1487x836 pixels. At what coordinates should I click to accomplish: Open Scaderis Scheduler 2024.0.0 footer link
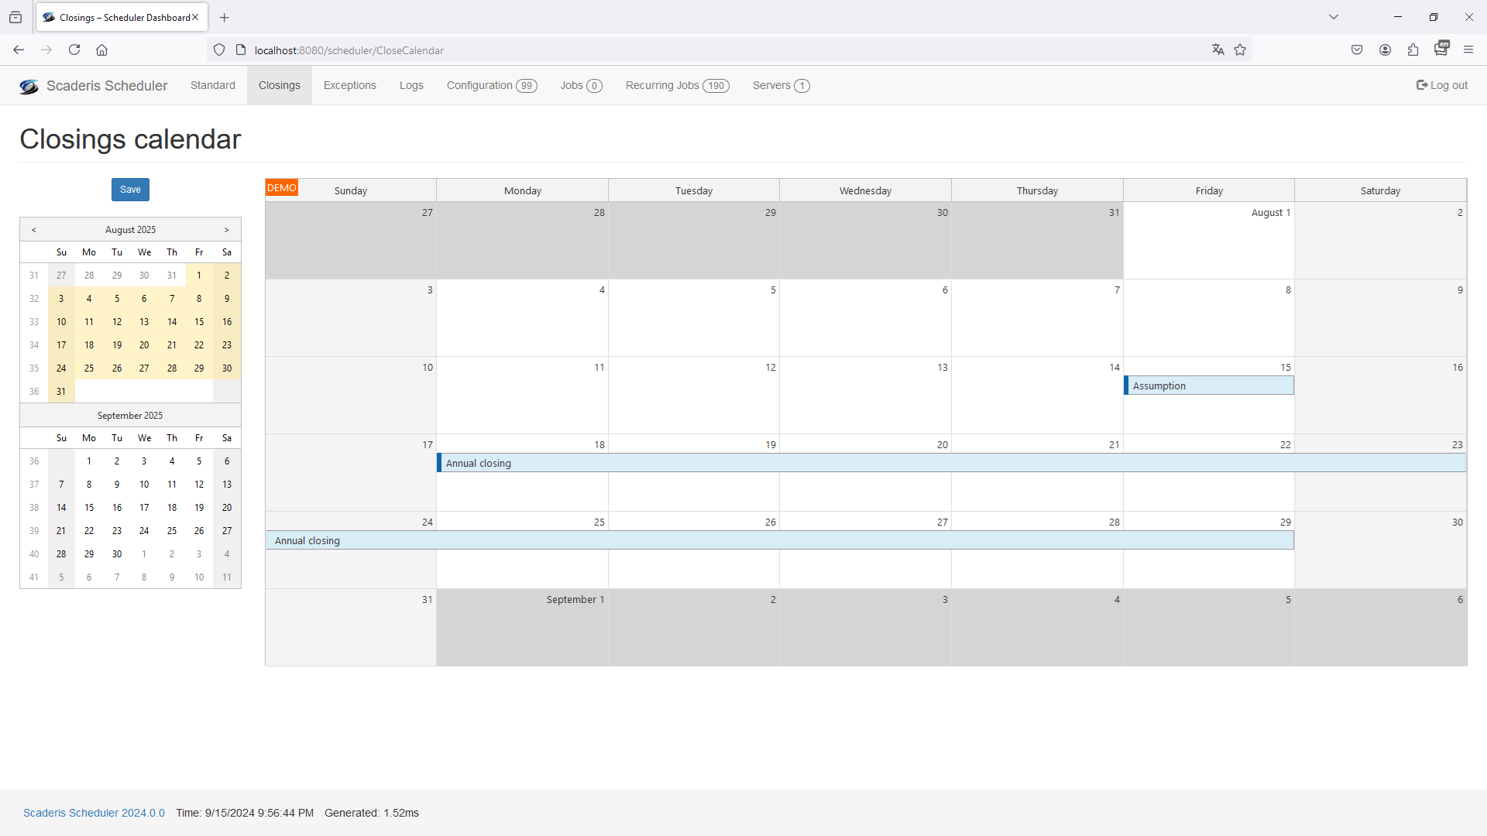(94, 813)
